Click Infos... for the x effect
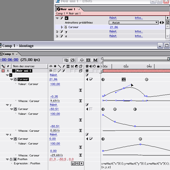Screen dimensions: 170x170 coord(139,18)
